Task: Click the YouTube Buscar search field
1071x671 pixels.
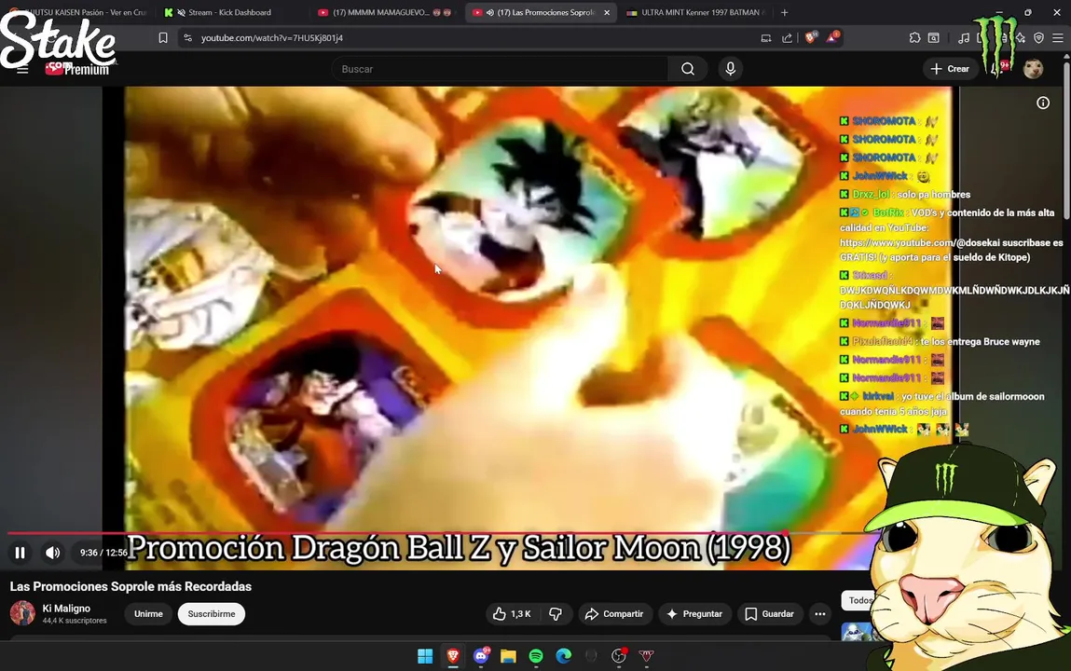Action: 500,69
